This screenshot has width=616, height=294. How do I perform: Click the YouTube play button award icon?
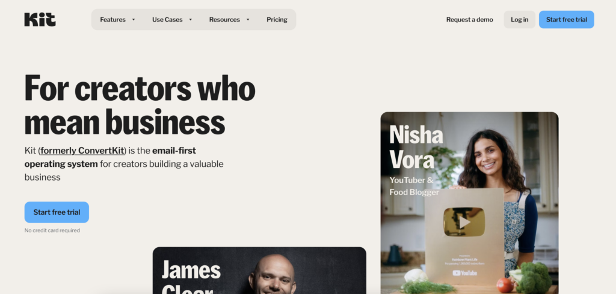tap(464, 222)
